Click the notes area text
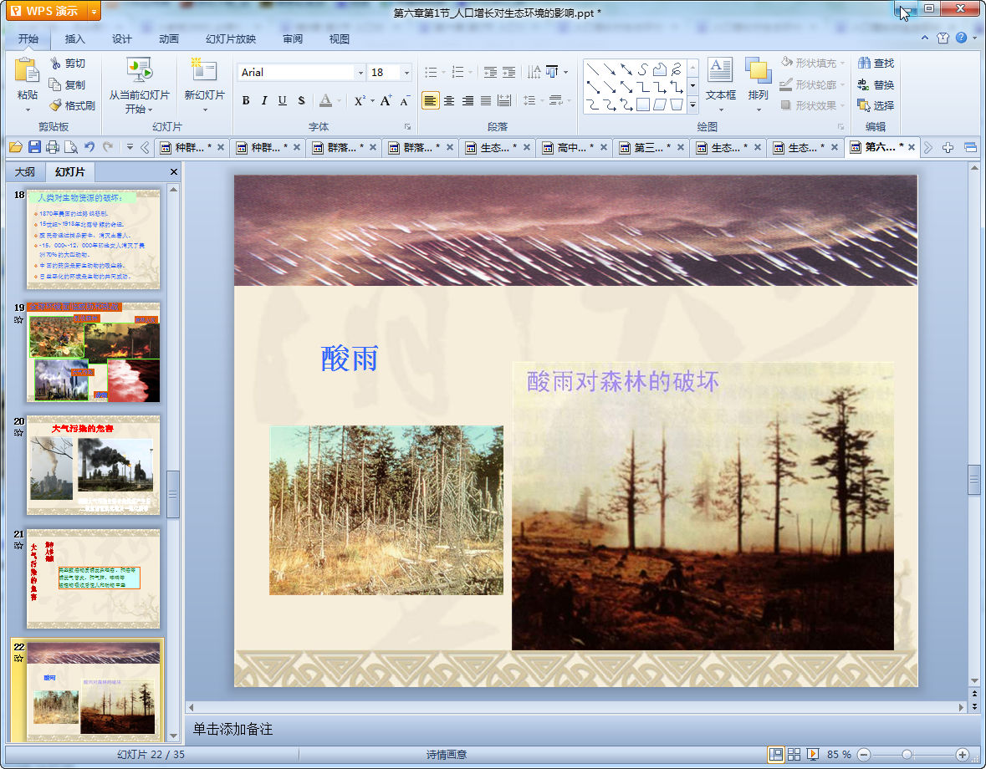Screen dimensions: 986x769 tap(232, 729)
